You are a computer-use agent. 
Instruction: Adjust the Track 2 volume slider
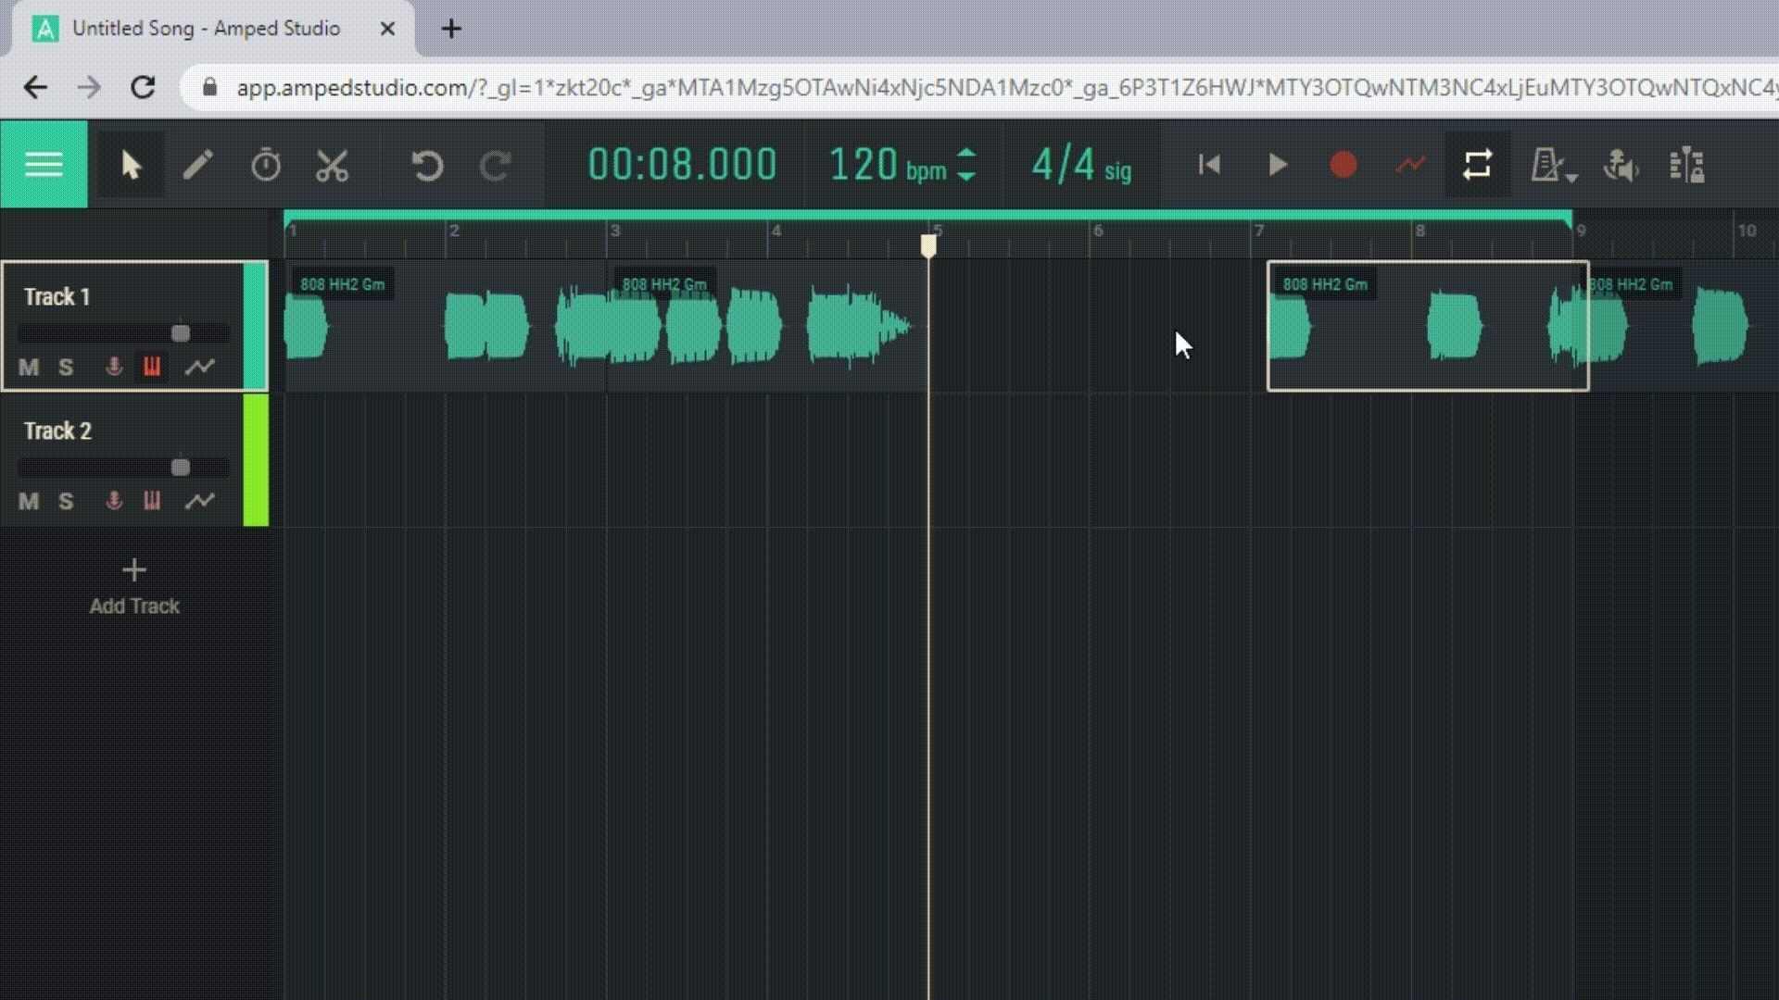coord(181,468)
